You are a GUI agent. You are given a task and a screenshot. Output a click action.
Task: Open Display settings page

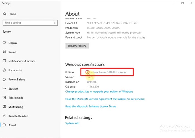point(13,43)
